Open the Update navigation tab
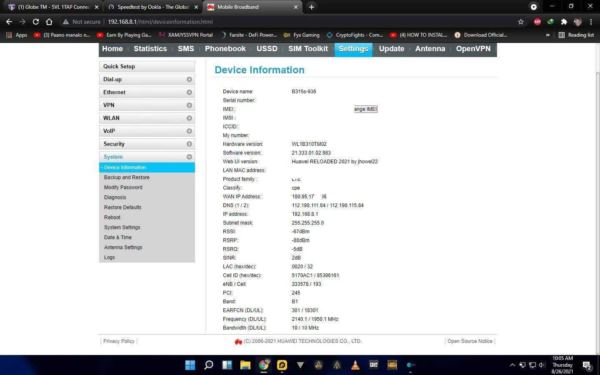The image size is (600, 375). [392, 49]
